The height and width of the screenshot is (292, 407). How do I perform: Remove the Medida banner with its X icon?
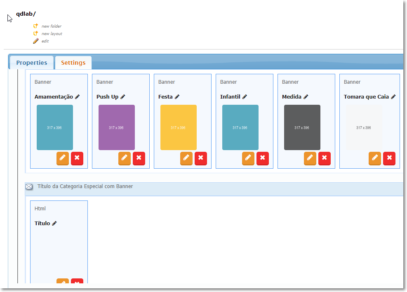325,158
